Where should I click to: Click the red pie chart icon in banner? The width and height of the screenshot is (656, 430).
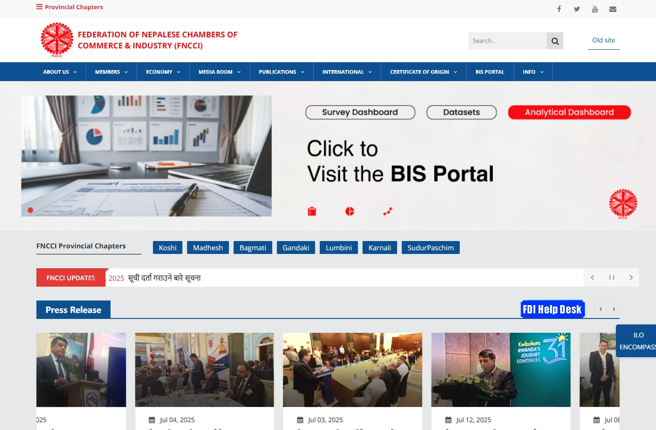[x=350, y=211]
